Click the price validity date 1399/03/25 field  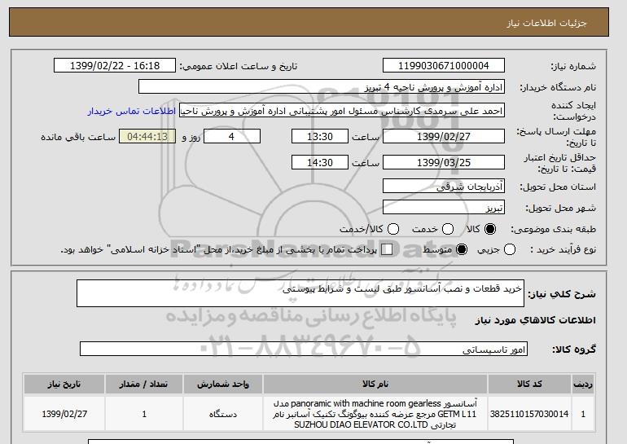444,162
